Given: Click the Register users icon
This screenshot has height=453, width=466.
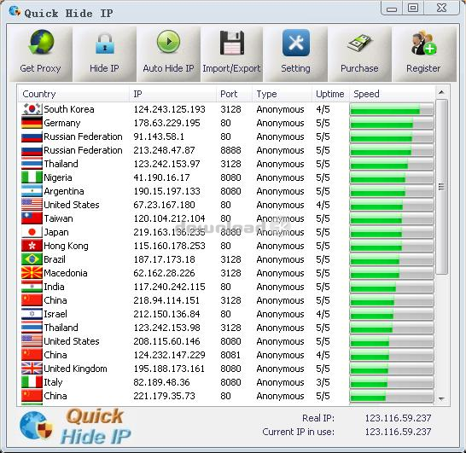Looking at the screenshot, I should pyautogui.click(x=423, y=43).
